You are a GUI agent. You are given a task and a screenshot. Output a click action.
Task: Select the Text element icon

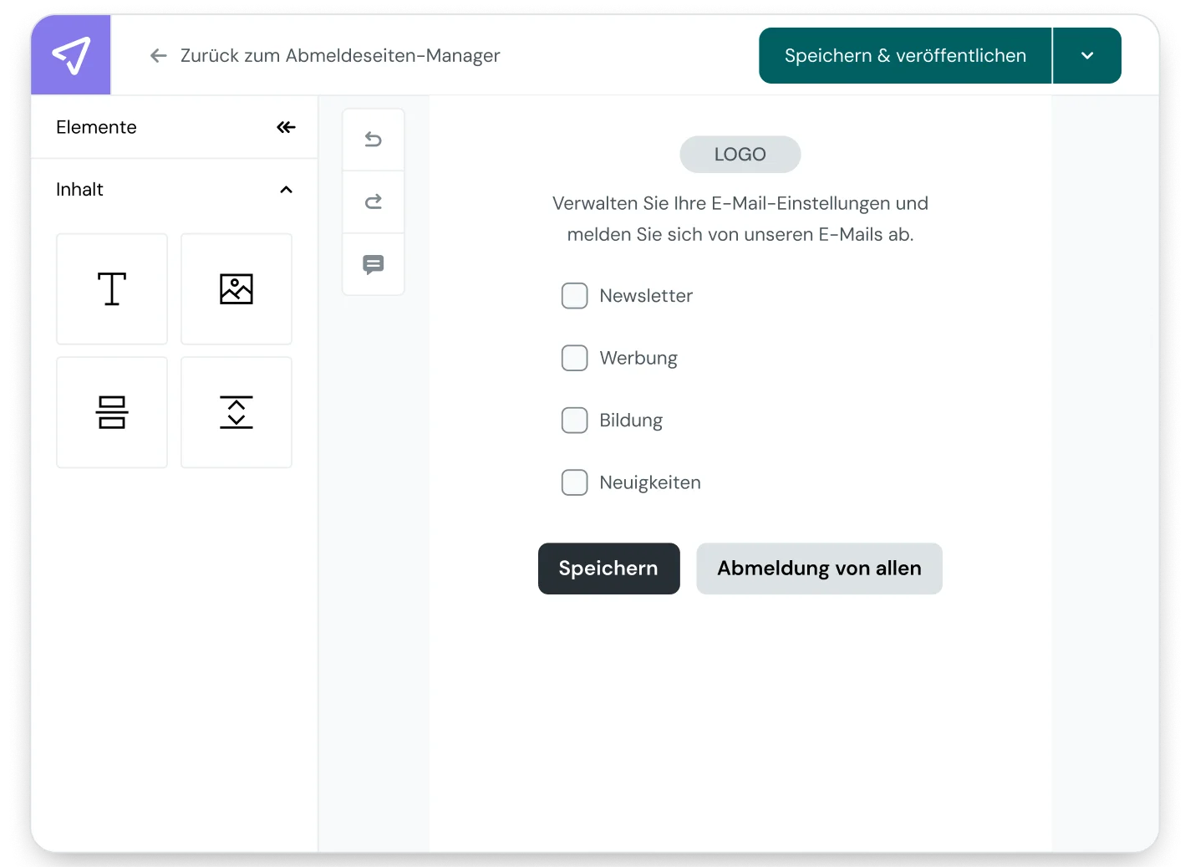click(x=111, y=288)
